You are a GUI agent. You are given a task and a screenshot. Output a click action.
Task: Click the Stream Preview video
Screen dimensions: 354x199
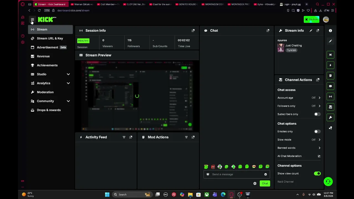pos(137,96)
